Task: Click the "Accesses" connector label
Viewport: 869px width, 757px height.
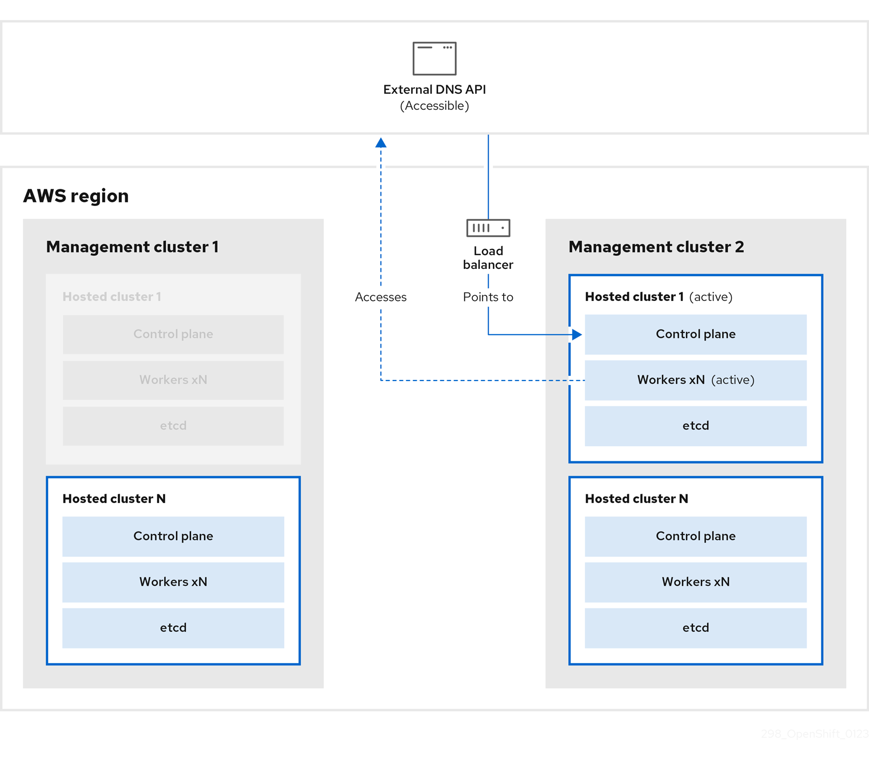Action: [x=381, y=297]
